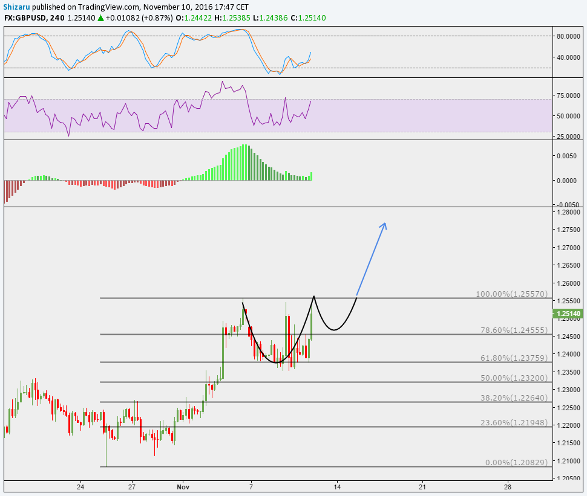Select the 100.00%(1.25570) Fibonacci label
Viewport: 587px width, 496px height.
[x=511, y=294]
